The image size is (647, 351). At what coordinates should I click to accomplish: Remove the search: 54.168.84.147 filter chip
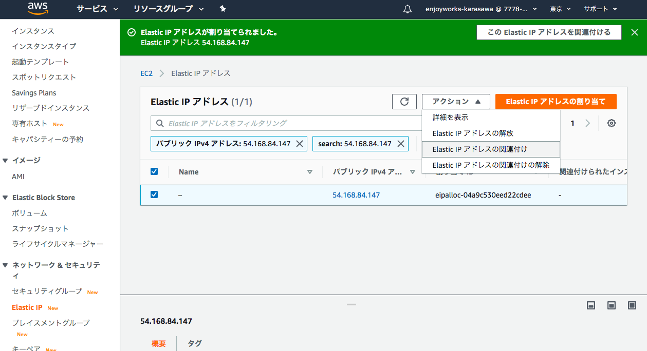pyautogui.click(x=401, y=144)
